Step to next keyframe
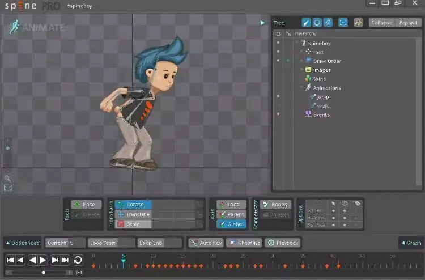This screenshot has width=425, height=280. click(55, 260)
